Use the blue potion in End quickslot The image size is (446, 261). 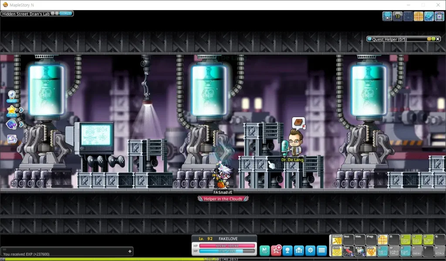coord(359,251)
